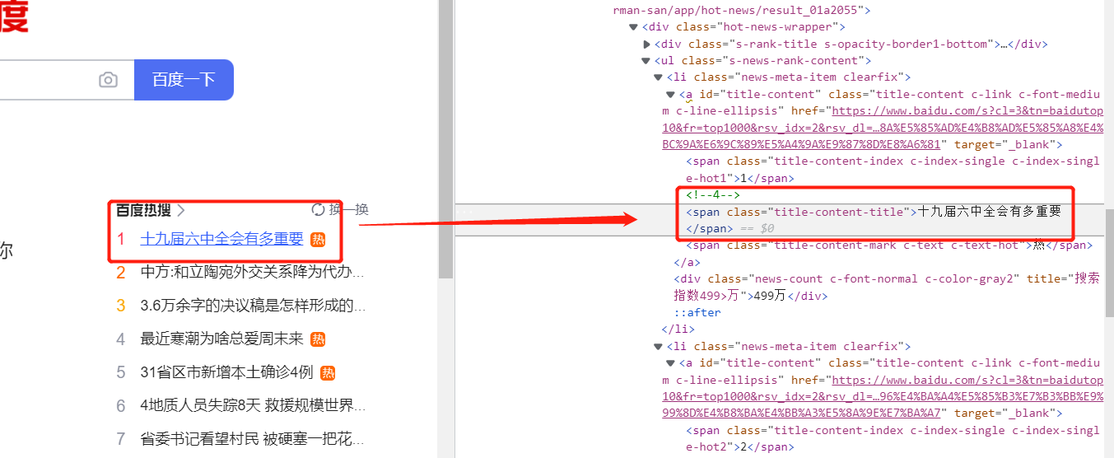
Task: Click the camera image search icon
Action: (x=108, y=80)
